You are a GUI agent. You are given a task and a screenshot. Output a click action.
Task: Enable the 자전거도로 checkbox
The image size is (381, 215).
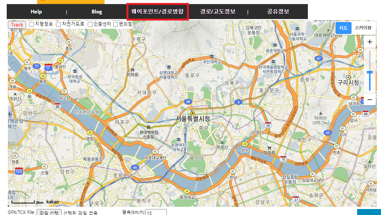[x=58, y=24]
